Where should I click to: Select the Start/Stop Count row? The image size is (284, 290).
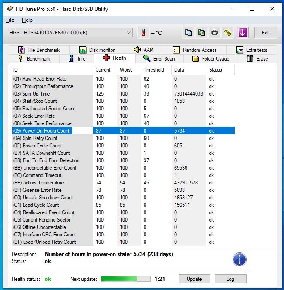click(x=123, y=101)
